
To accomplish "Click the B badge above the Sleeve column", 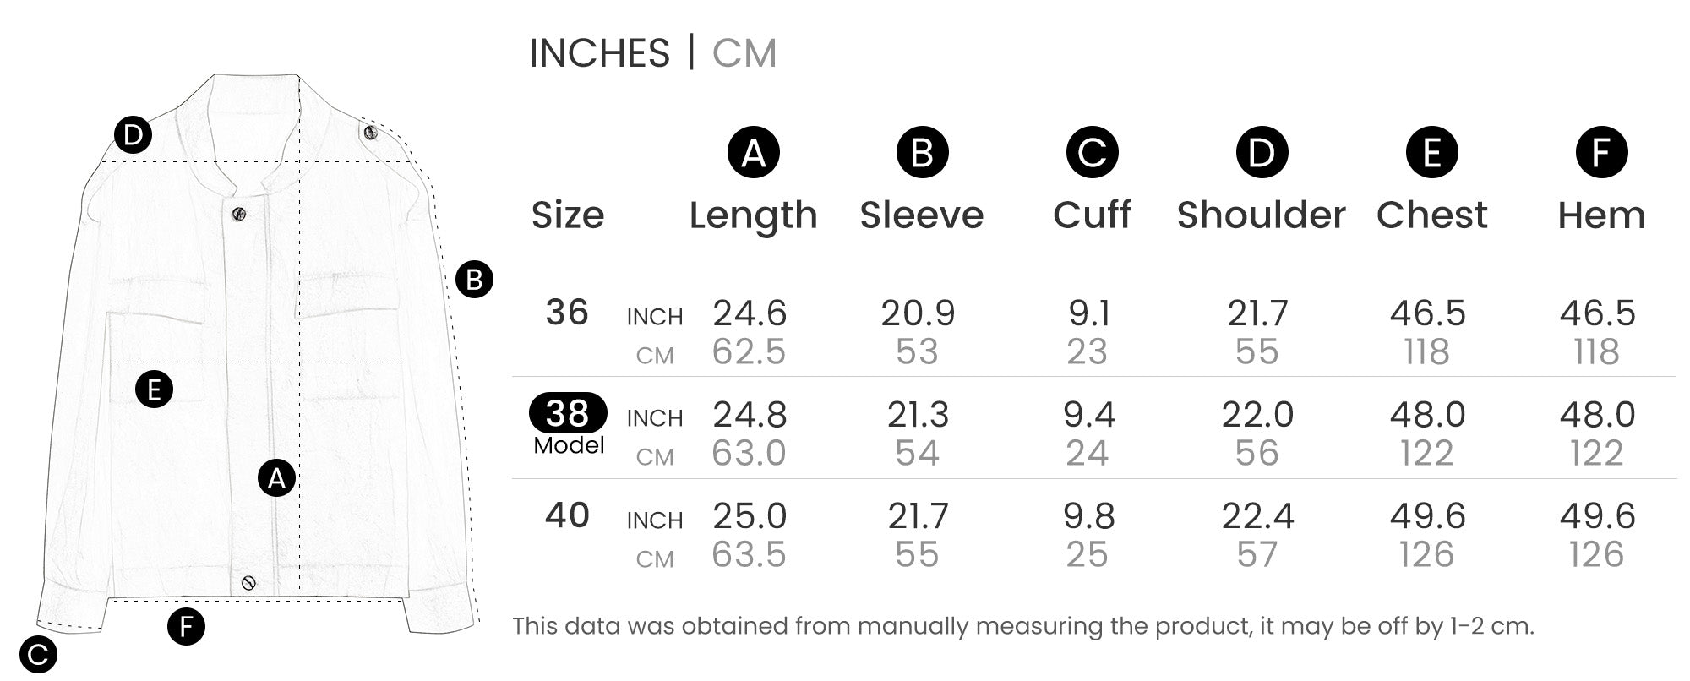I will [922, 153].
